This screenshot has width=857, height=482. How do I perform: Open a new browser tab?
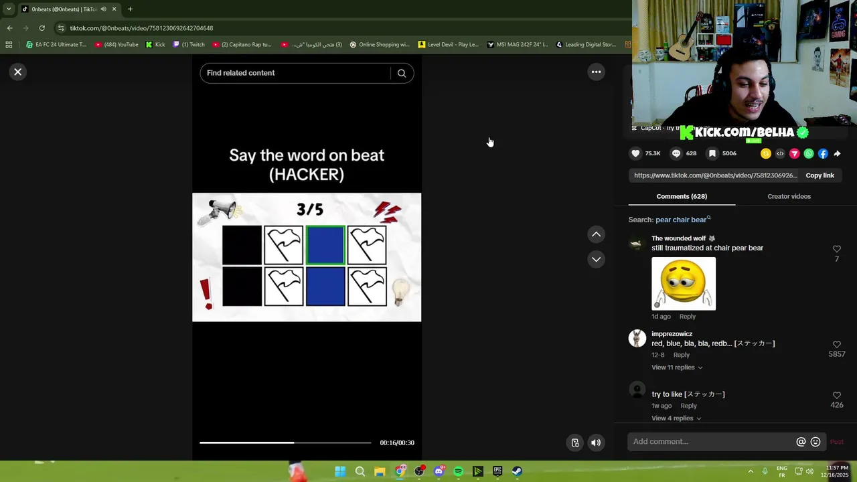130,9
